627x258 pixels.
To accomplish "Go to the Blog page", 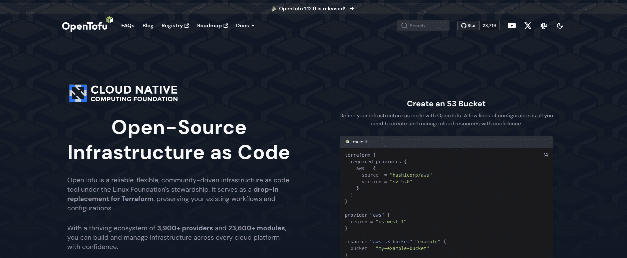I will (148, 26).
